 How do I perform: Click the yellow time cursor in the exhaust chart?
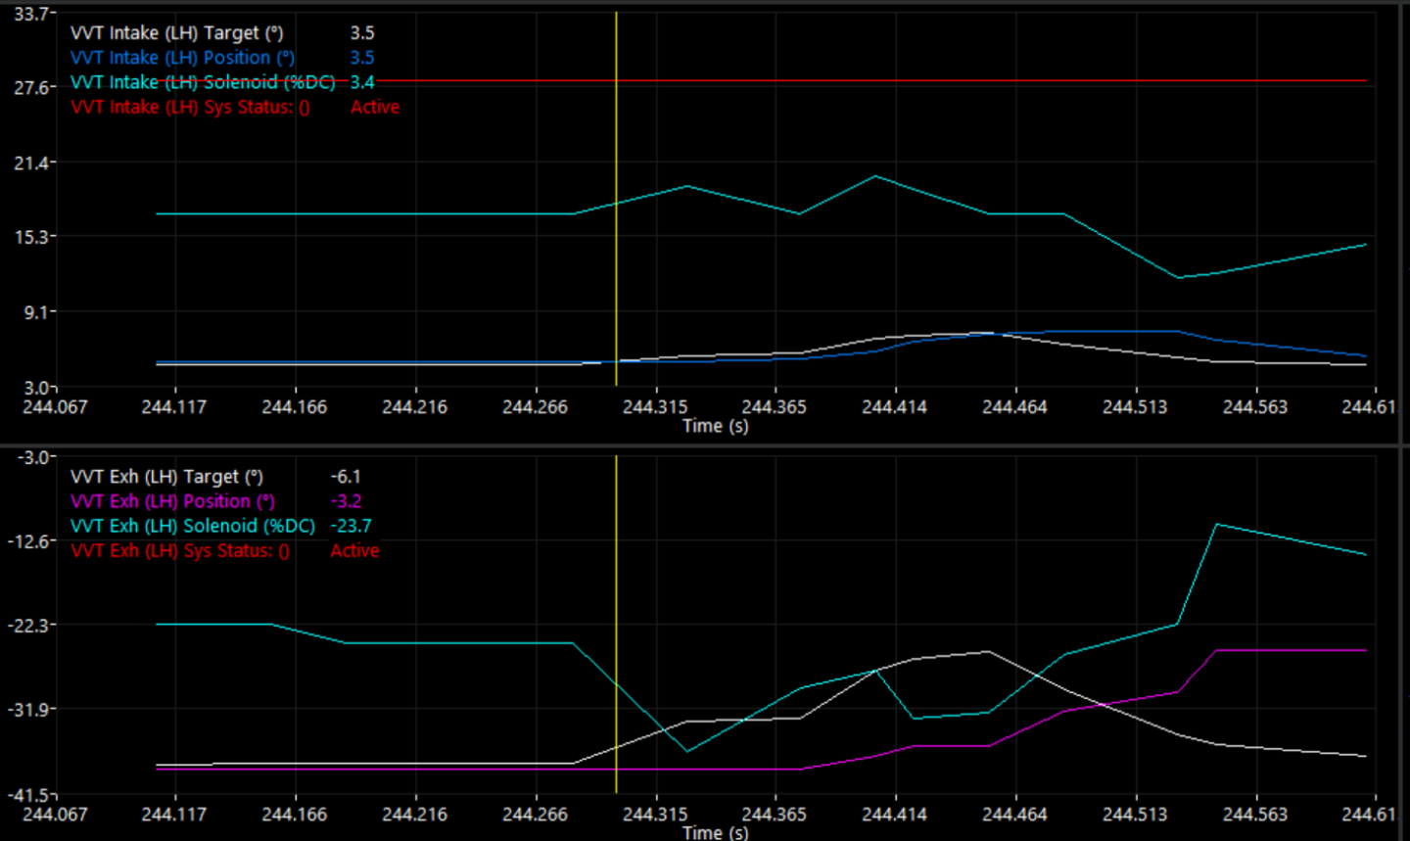point(616,685)
